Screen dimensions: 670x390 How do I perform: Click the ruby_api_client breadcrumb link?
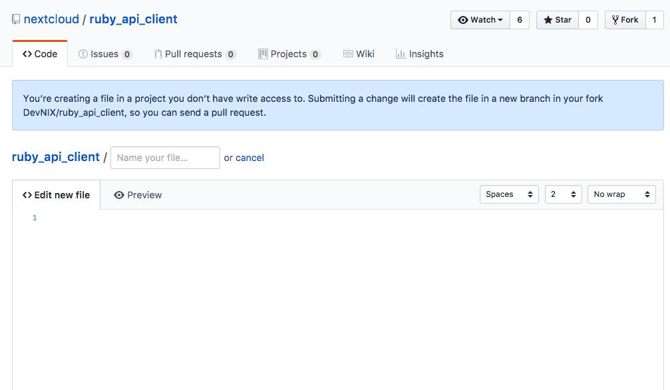(x=55, y=157)
